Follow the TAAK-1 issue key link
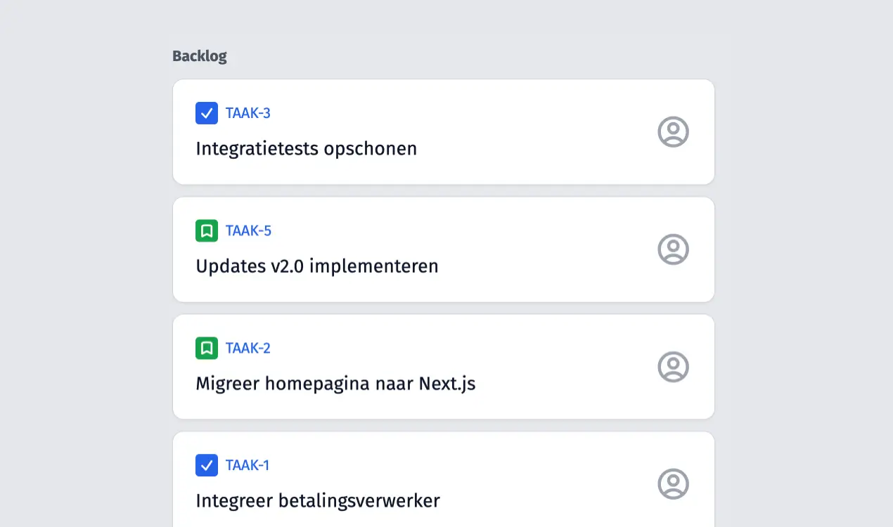 248,465
